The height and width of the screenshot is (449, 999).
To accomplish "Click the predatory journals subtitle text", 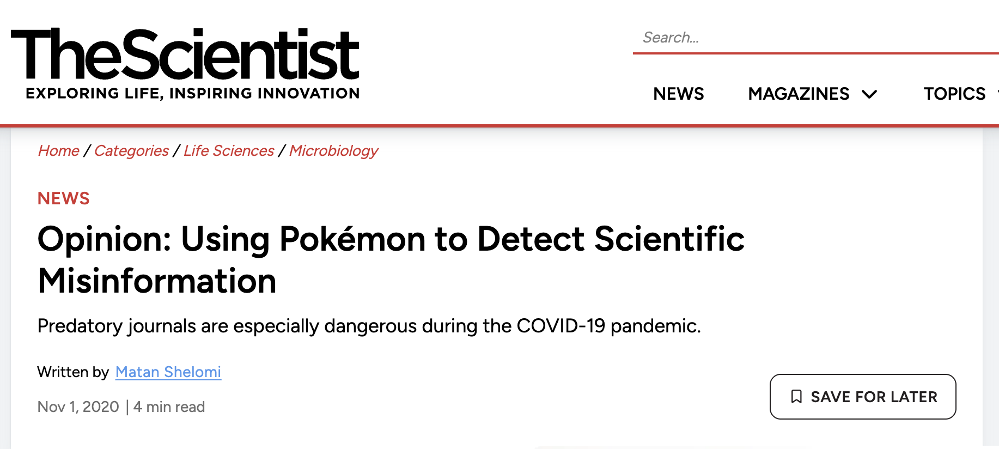I will click(369, 326).
